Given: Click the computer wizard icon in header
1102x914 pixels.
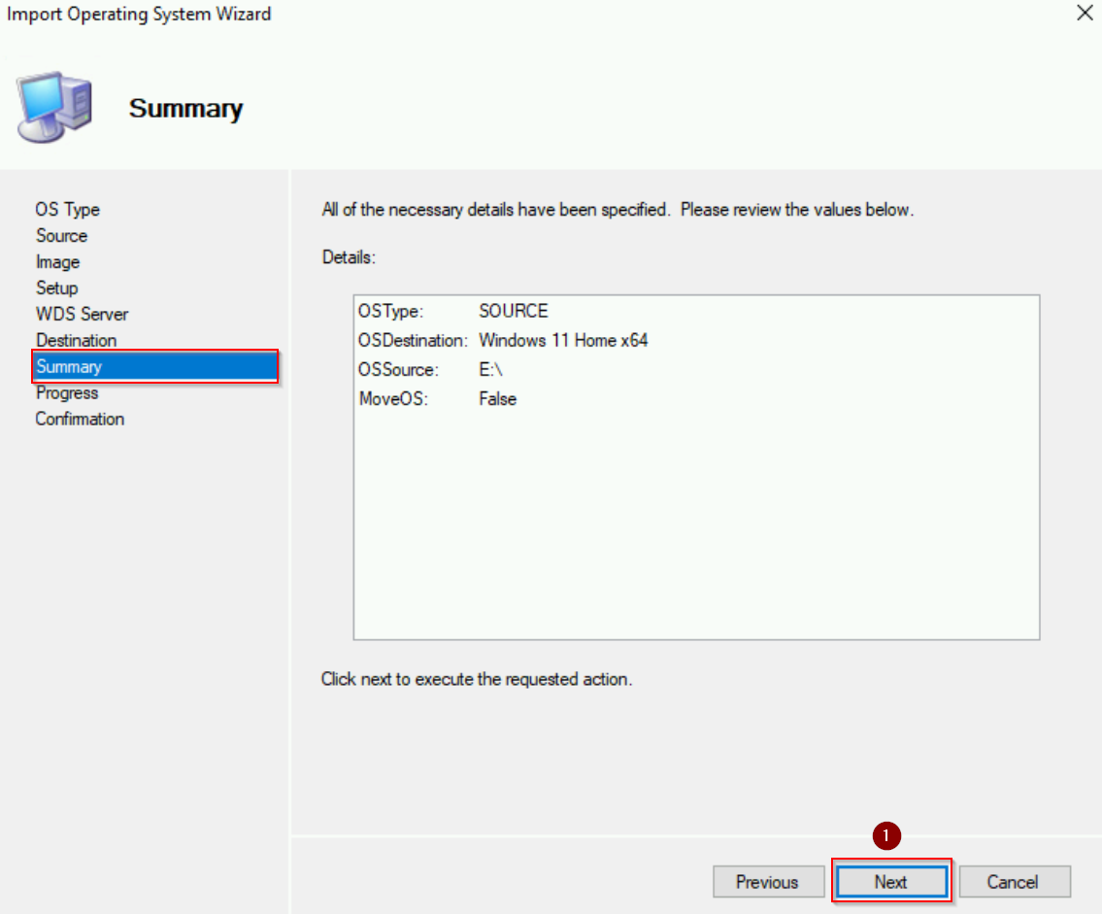Looking at the screenshot, I should click(54, 105).
